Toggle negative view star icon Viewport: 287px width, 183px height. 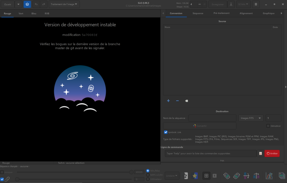point(186,176)
